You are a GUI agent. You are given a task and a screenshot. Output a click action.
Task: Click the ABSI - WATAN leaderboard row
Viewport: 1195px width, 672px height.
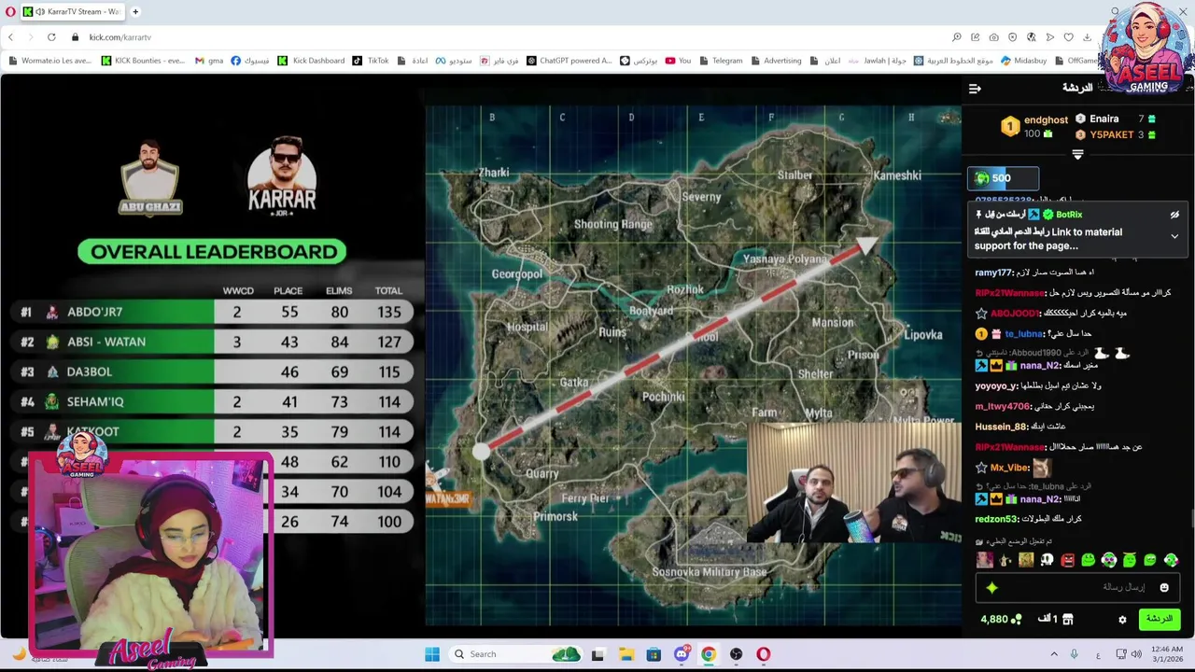click(x=212, y=342)
